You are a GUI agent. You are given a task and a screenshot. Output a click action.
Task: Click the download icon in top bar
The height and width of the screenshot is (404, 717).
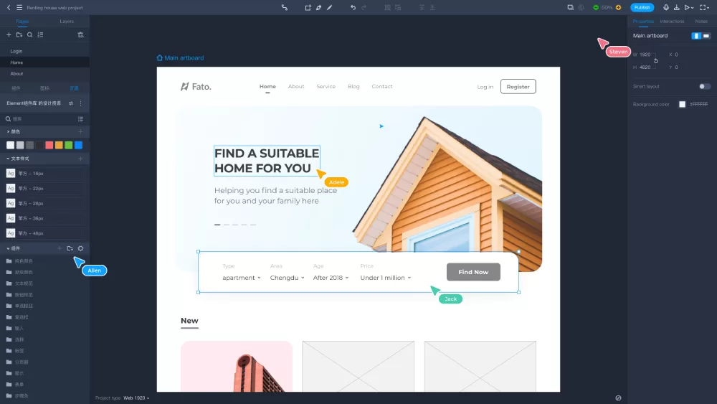pos(676,7)
